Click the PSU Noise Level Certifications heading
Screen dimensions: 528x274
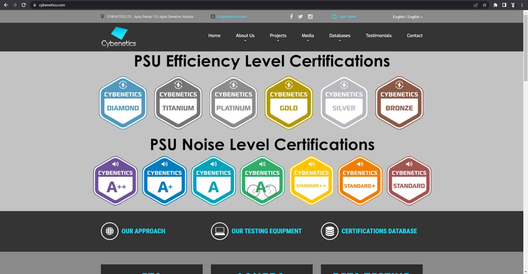coord(262,145)
